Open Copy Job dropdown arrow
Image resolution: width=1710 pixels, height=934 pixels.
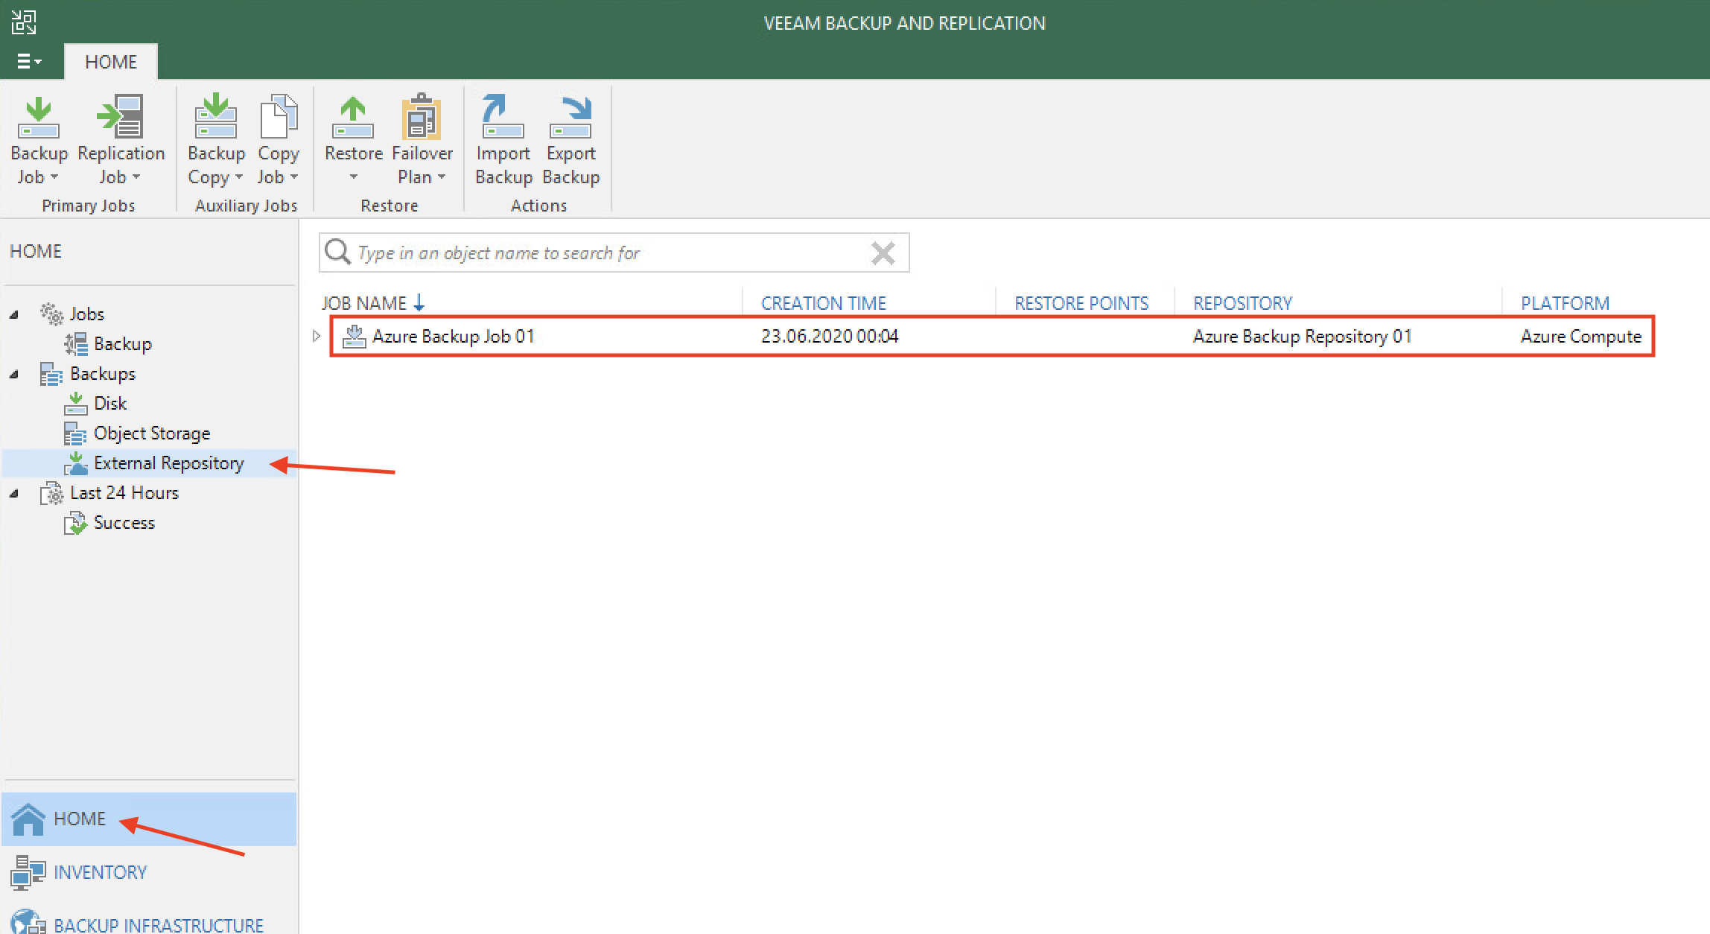point(294,177)
